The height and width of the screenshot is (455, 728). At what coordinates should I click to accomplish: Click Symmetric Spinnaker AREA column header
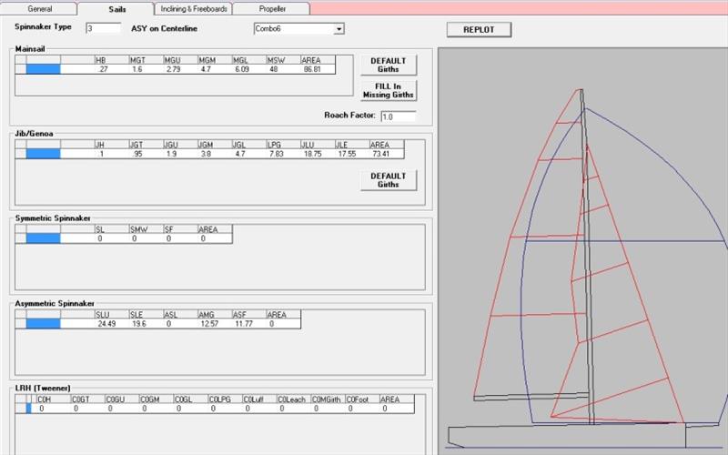(x=215, y=229)
